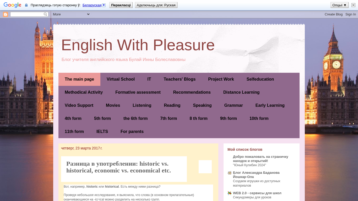
Task: Expand the More dropdown in Blogger navbar
Action: [x=71, y=14]
